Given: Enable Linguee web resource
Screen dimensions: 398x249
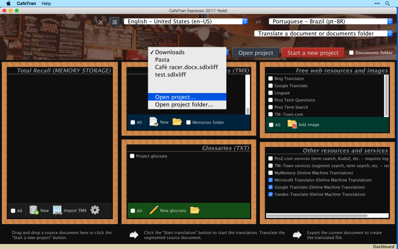Looking at the screenshot, I should [271, 93].
